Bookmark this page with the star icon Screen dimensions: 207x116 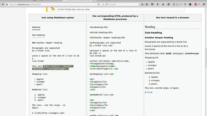click(x=142, y=4)
